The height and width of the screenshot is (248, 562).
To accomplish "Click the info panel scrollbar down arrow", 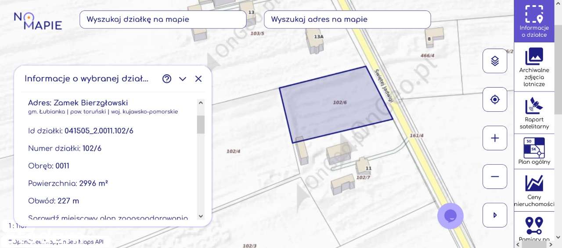I will coord(201,216).
